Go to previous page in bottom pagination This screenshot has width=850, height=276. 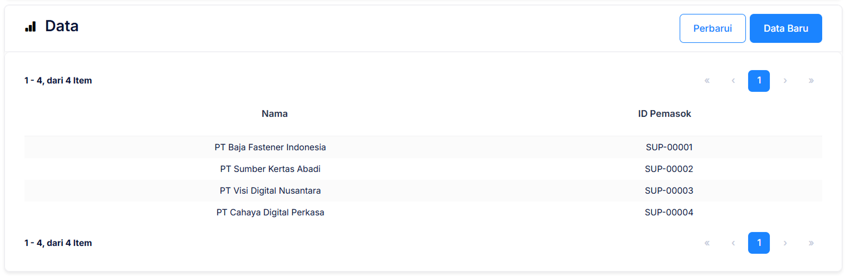click(733, 243)
